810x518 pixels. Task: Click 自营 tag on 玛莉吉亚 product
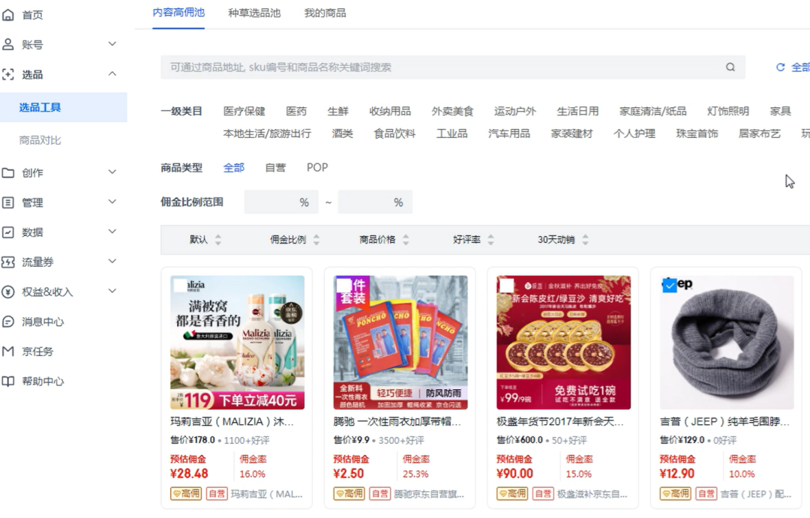(x=217, y=494)
